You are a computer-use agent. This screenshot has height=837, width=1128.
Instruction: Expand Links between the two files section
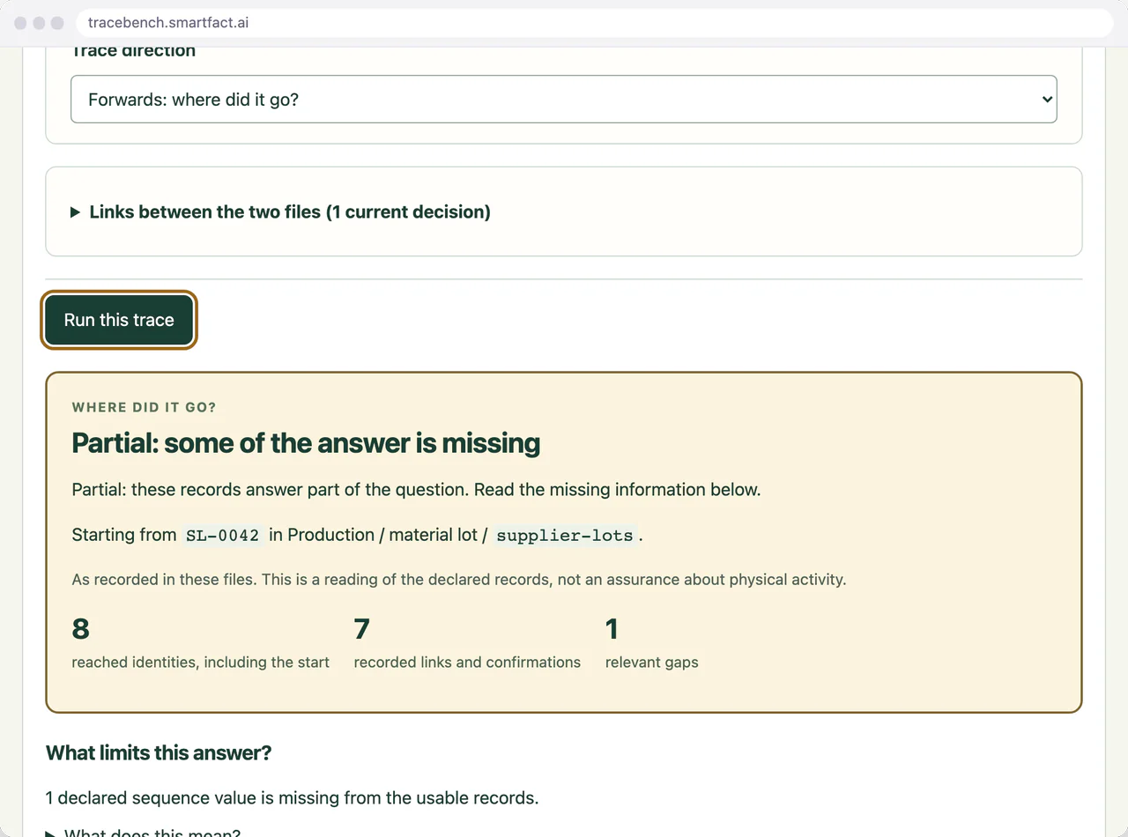[x=280, y=211]
